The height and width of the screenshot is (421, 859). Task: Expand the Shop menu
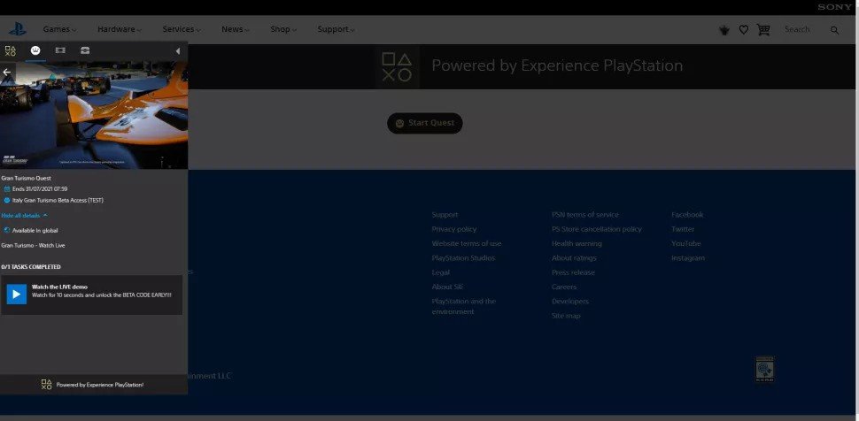283,29
